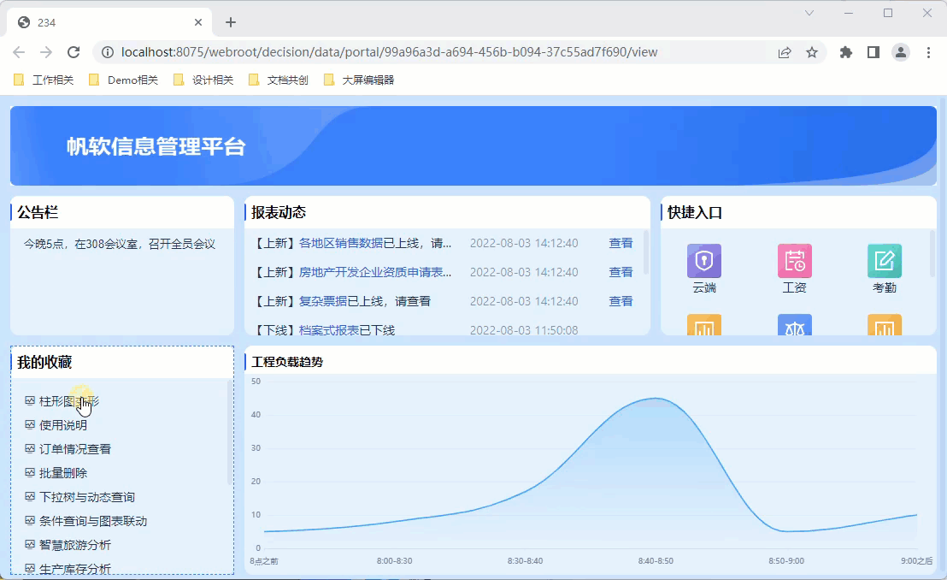Click the chart icon beside 使用说明

click(x=30, y=424)
